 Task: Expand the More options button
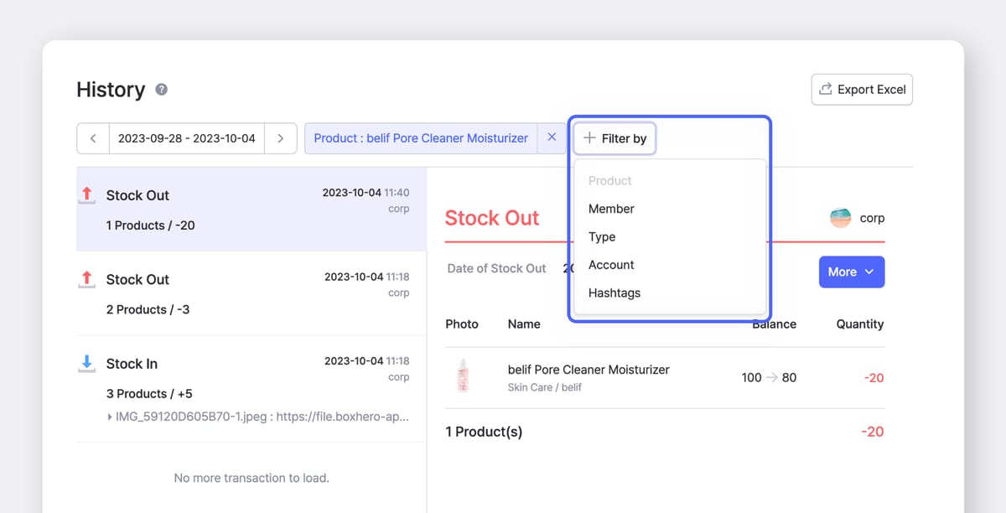851,272
